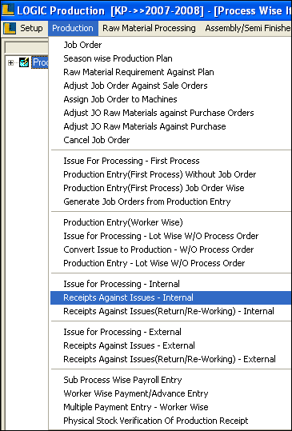Open the Assembly/Semi Finished menu
Viewport: 292px width, 431px height.
coord(247,28)
